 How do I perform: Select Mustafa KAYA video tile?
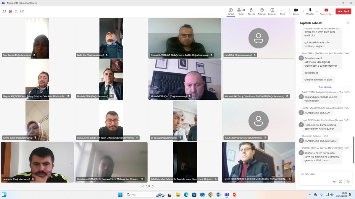pos(111,80)
